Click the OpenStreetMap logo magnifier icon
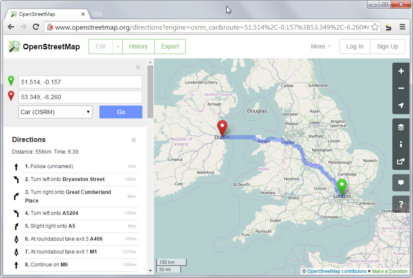This screenshot has width=413, height=278. [x=14, y=46]
